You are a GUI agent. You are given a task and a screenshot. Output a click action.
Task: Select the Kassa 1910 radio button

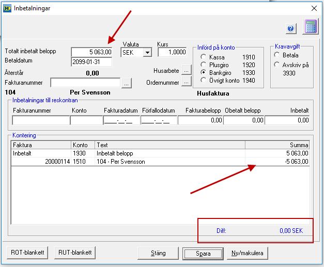(x=203, y=57)
